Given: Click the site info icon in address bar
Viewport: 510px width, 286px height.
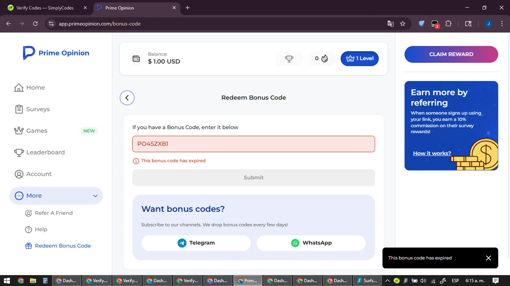Looking at the screenshot, I should [51, 24].
